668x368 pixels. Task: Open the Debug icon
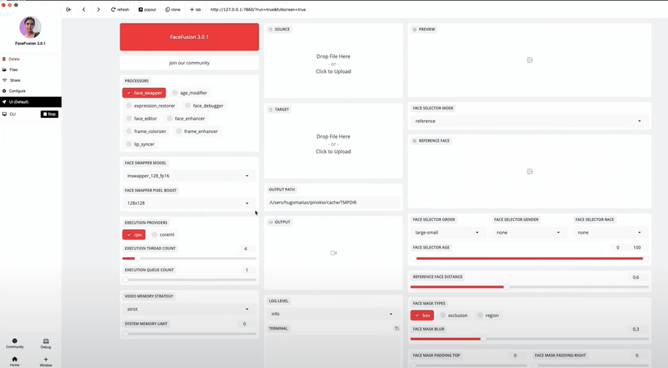click(x=46, y=343)
